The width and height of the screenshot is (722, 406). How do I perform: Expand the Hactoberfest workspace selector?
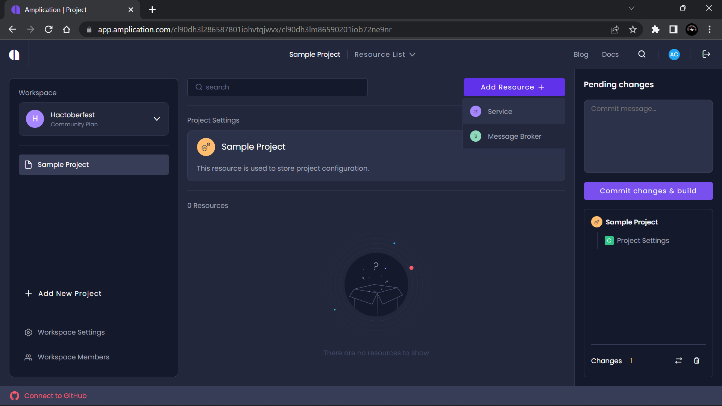click(157, 119)
